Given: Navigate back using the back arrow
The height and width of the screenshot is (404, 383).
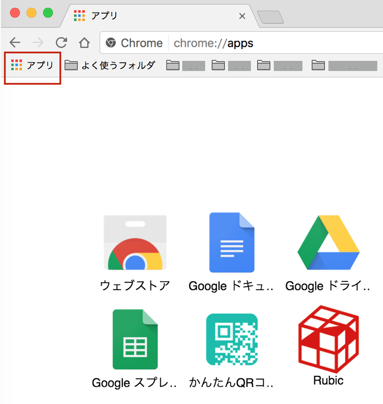Looking at the screenshot, I should pyautogui.click(x=15, y=43).
